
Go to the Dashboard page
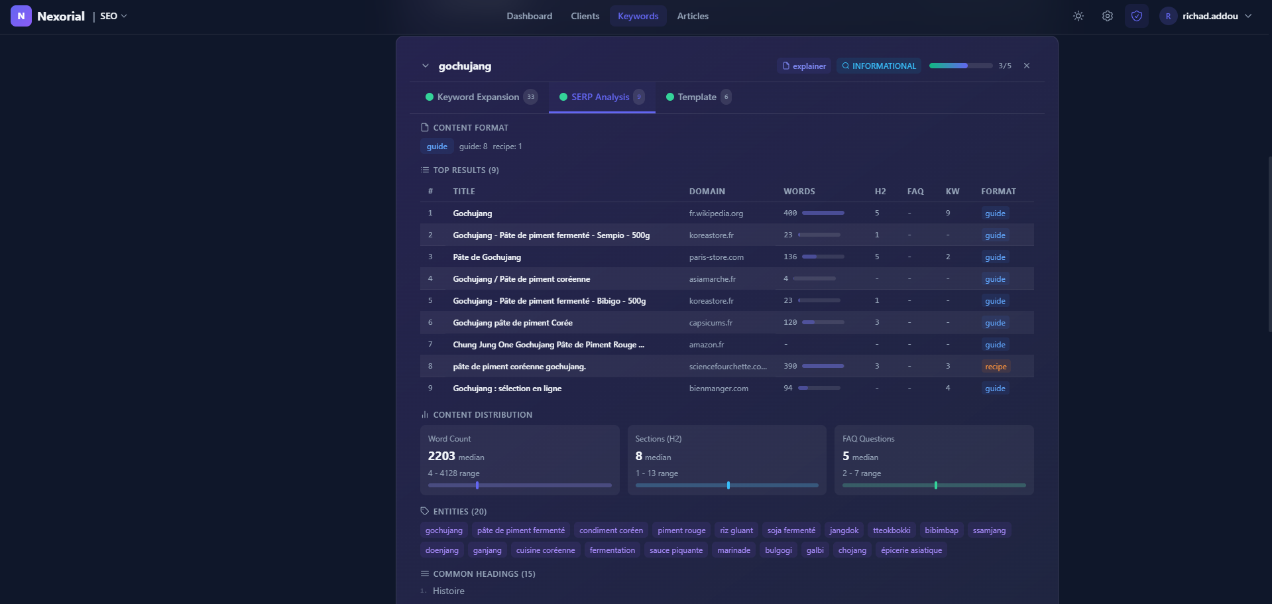pyautogui.click(x=529, y=16)
